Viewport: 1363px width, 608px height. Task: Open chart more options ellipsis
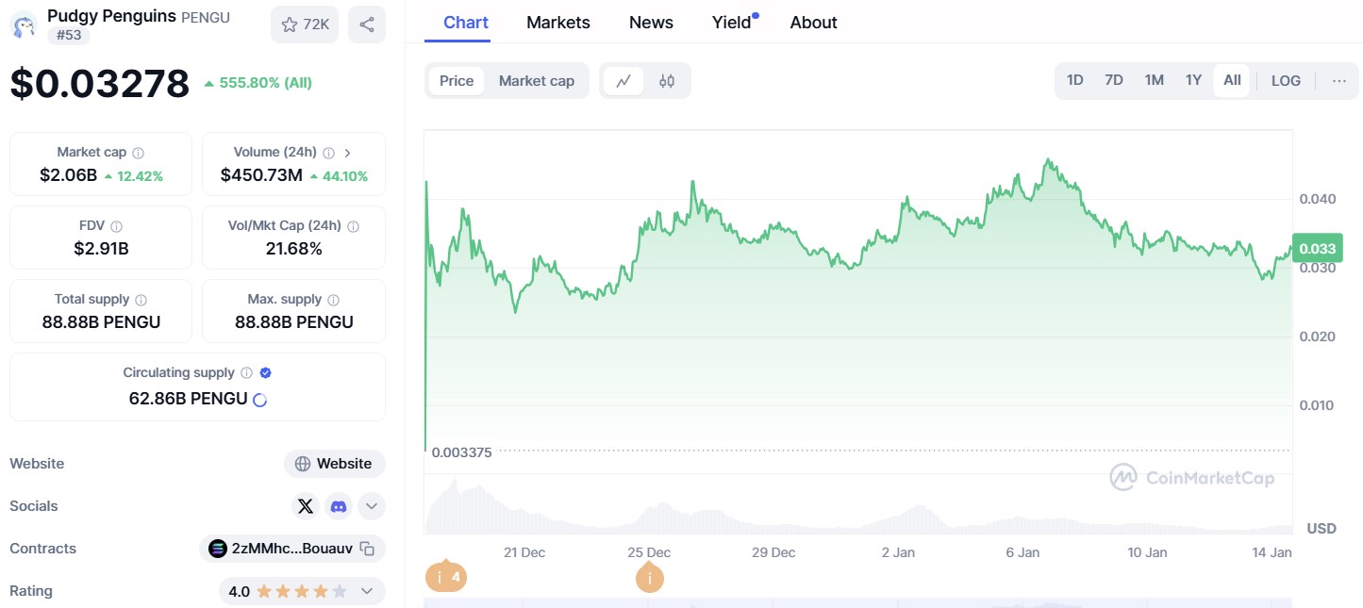pyautogui.click(x=1339, y=81)
